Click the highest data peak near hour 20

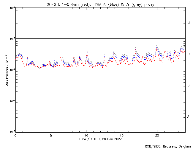(x=156, y=46)
